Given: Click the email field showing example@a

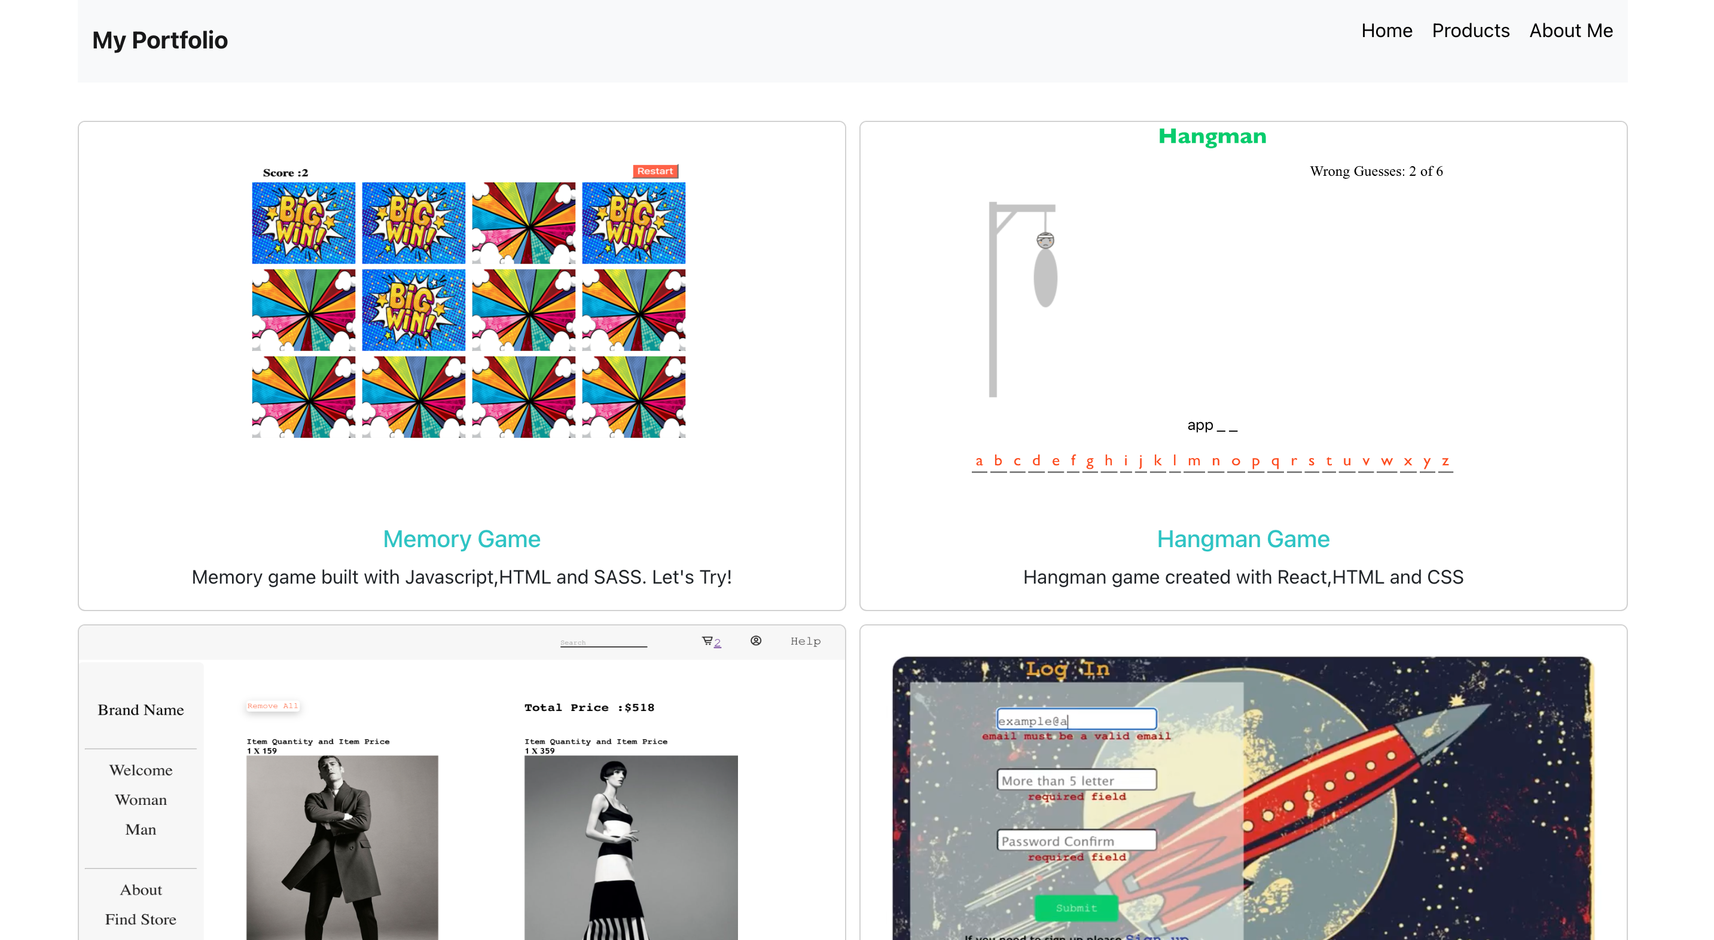Looking at the screenshot, I should [1076, 719].
